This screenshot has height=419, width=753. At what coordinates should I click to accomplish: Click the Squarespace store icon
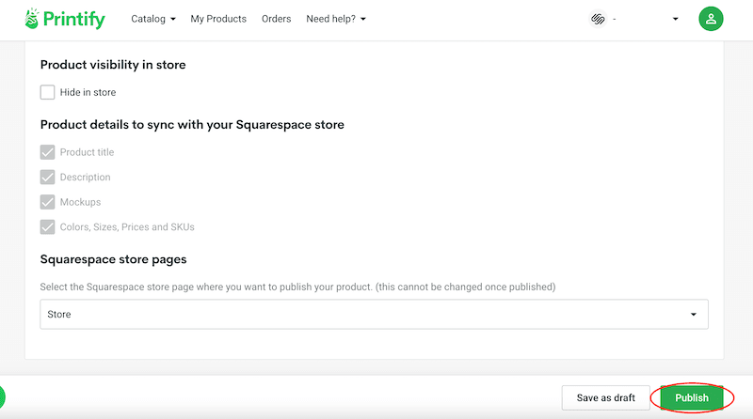point(598,19)
